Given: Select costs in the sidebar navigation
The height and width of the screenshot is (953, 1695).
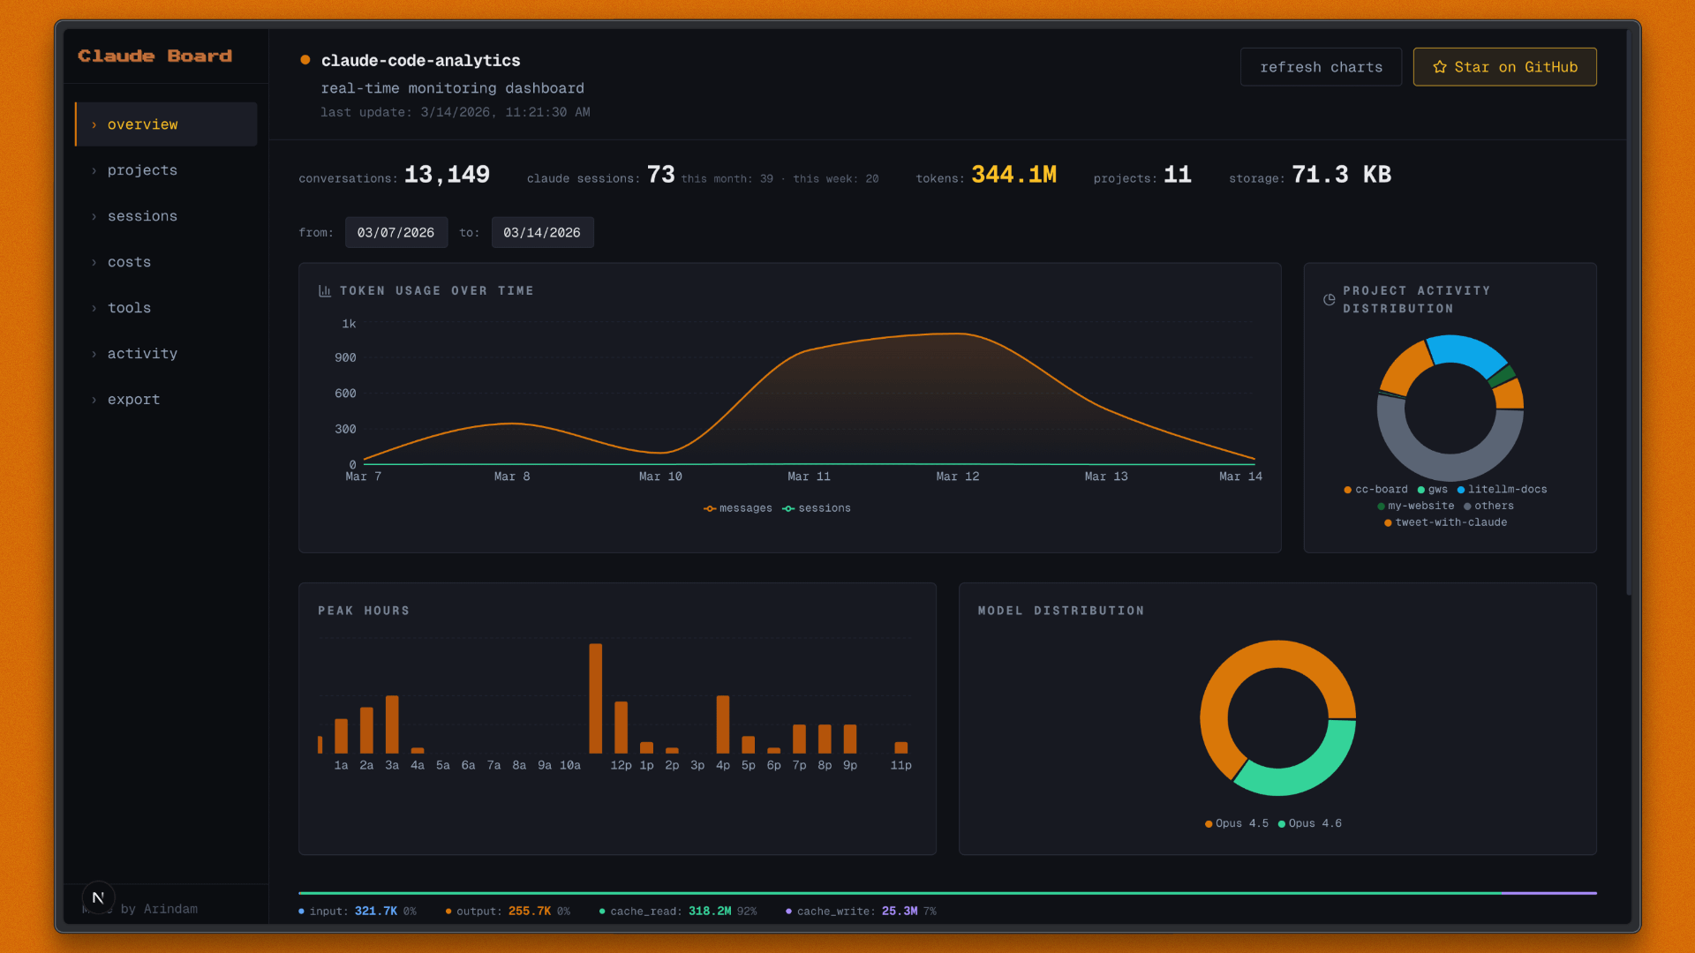Looking at the screenshot, I should [x=129, y=262].
